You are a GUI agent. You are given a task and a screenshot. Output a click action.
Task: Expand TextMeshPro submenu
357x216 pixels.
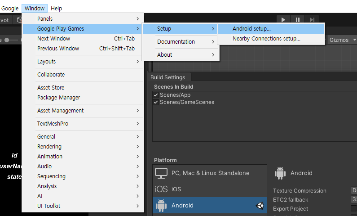pyautogui.click(x=83, y=124)
